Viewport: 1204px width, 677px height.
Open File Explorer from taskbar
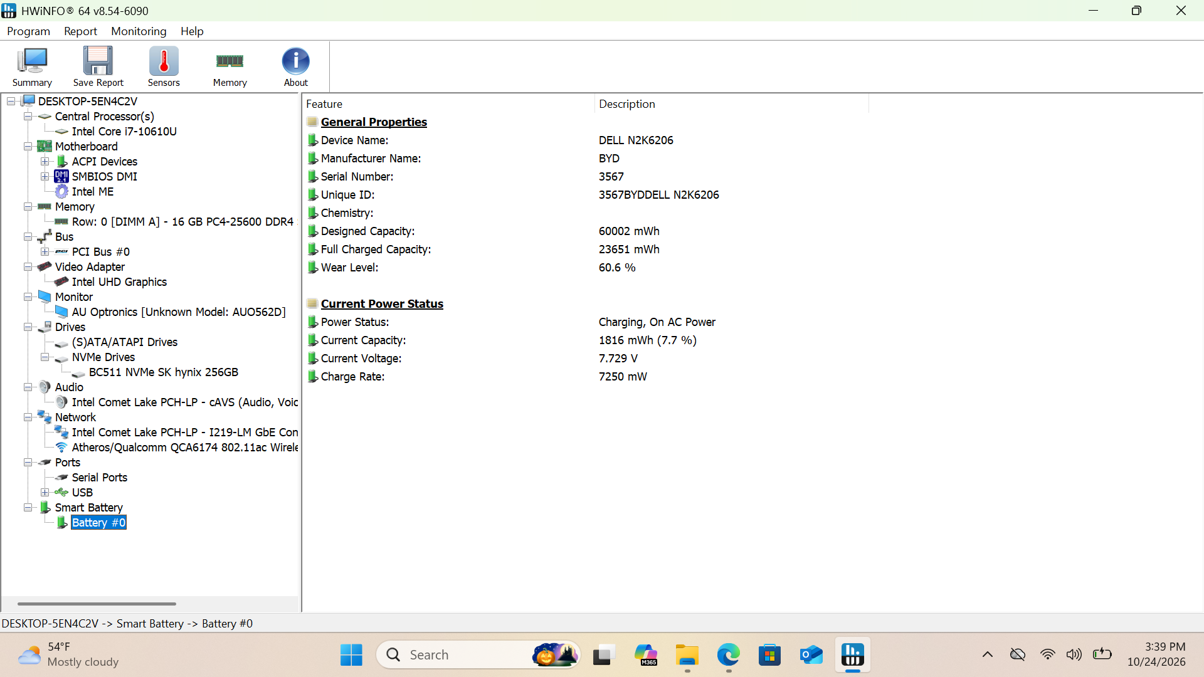[x=687, y=655]
